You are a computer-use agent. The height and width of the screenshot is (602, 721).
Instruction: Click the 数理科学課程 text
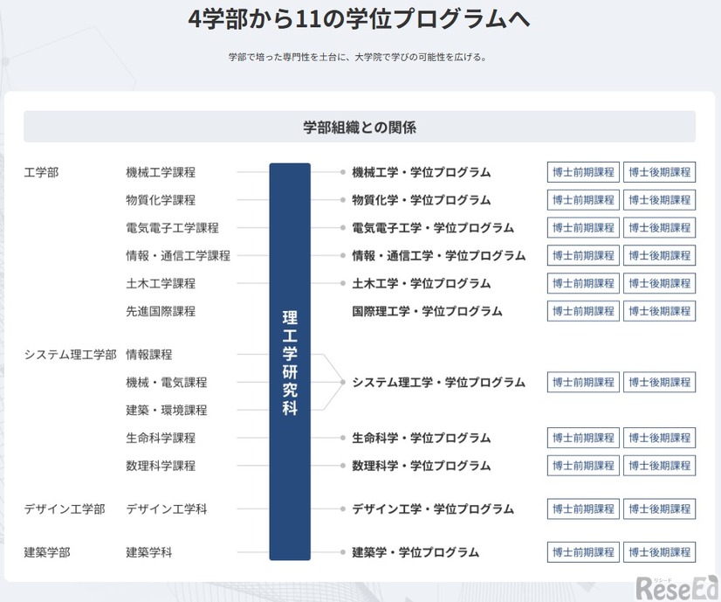(161, 466)
